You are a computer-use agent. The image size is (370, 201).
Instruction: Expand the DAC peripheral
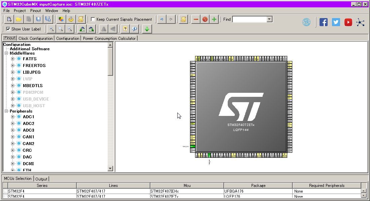pyautogui.click(x=12, y=157)
